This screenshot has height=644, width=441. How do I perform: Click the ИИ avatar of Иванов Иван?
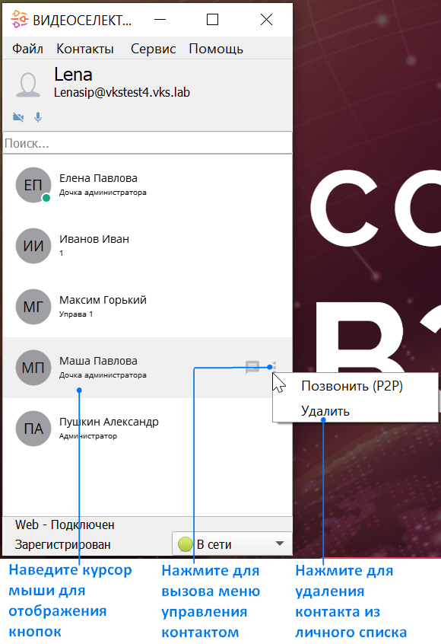point(33,246)
